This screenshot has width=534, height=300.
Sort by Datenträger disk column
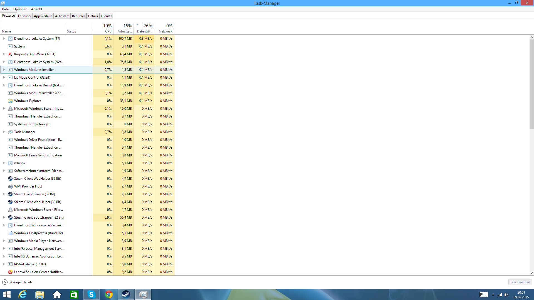point(144,29)
